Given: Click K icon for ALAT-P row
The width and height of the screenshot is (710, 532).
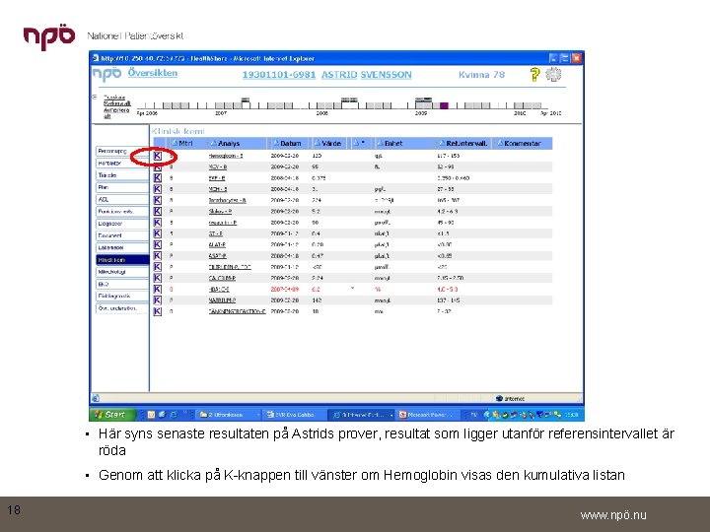Looking at the screenshot, I should (157, 244).
